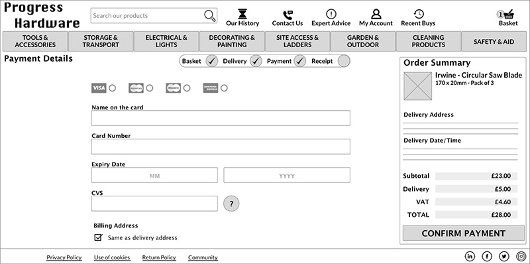
Task: Click the search magnifier icon
Action: tap(210, 15)
